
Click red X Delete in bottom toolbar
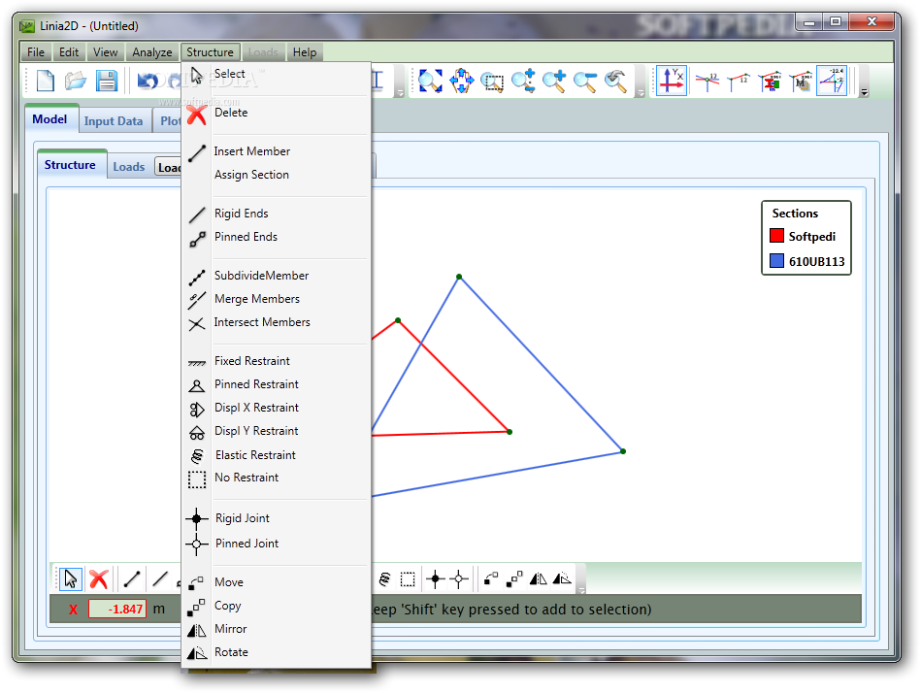click(99, 579)
